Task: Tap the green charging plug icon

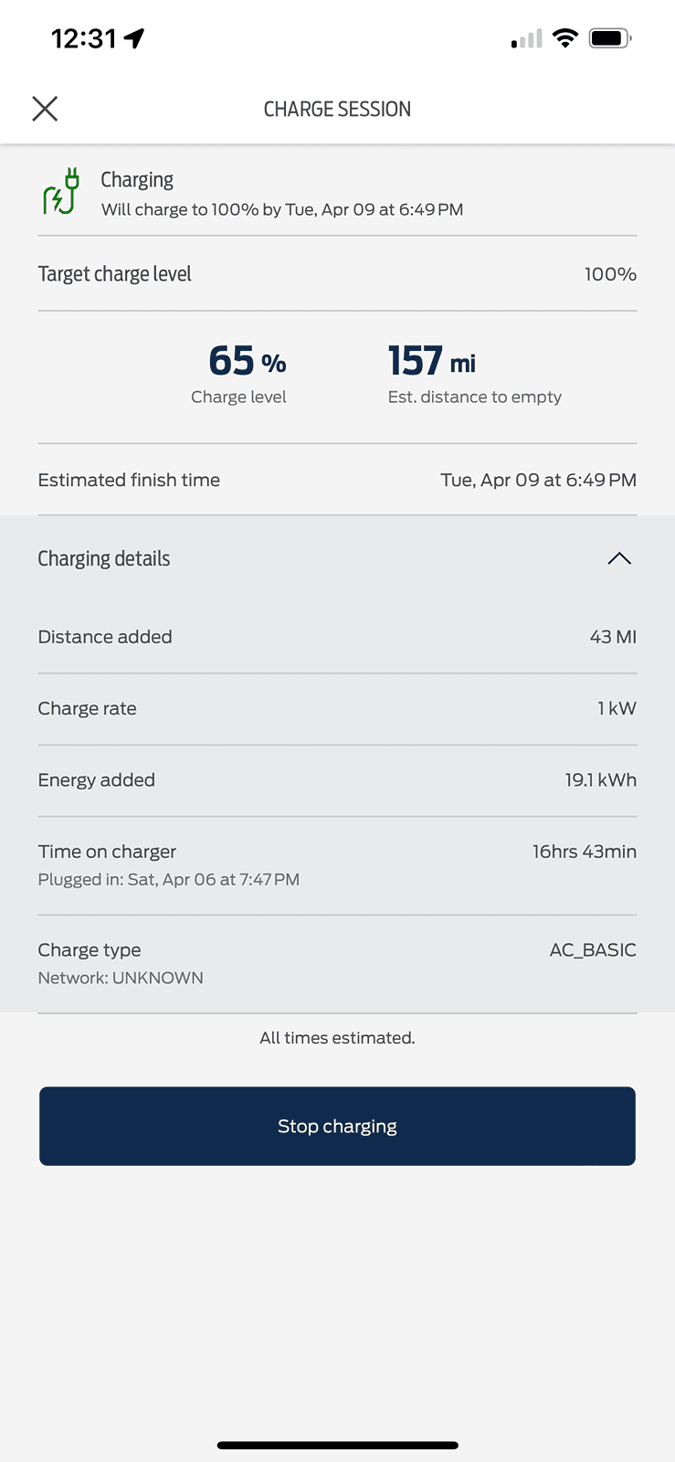Action: [x=61, y=191]
